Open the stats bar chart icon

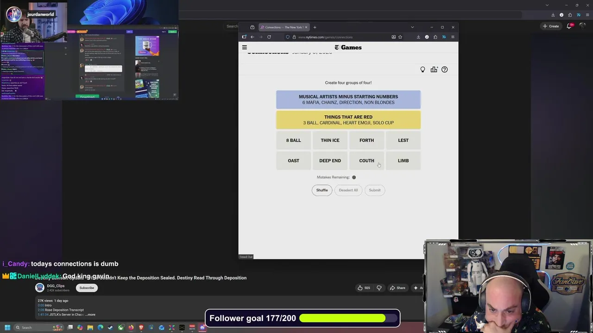coord(434,69)
